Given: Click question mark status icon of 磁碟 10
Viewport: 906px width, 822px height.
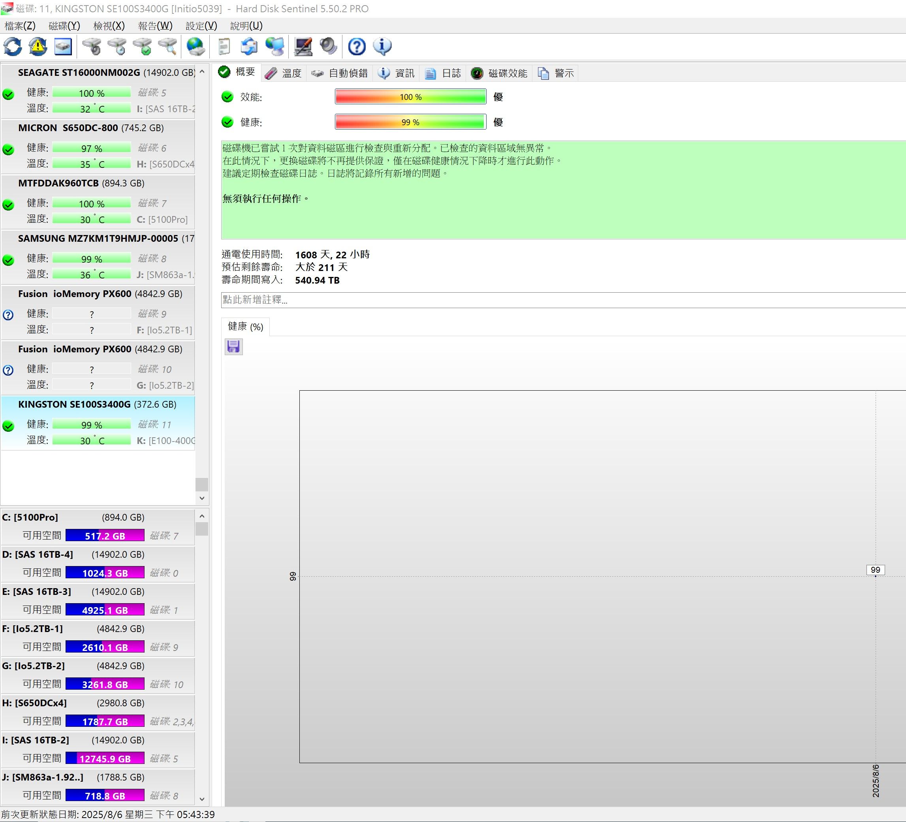Looking at the screenshot, I should (x=8, y=371).
